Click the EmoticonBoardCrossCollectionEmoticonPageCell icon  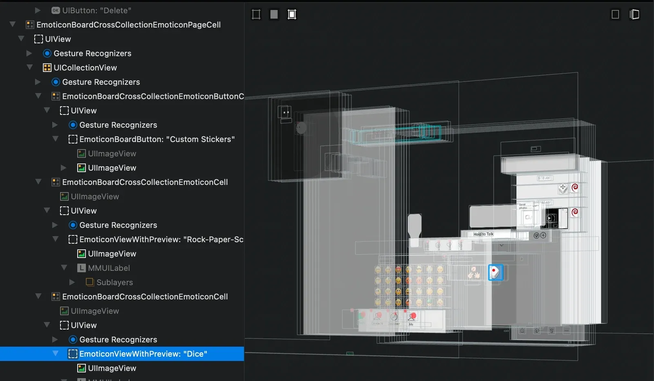(30, 25)
